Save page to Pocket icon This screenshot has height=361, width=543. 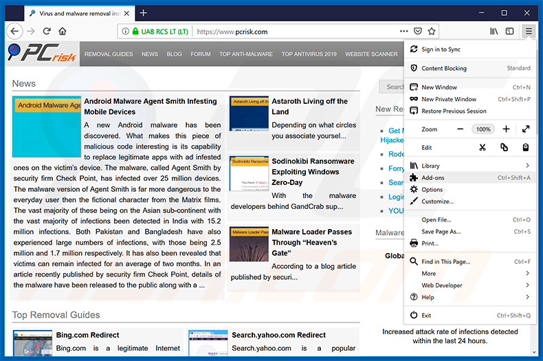point(417,31)
